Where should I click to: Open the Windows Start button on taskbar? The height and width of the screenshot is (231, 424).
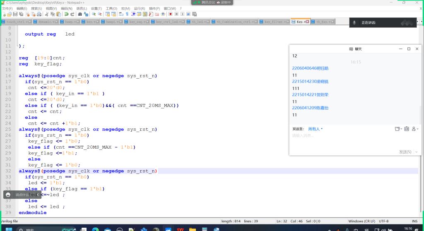(x=8, y=229)
